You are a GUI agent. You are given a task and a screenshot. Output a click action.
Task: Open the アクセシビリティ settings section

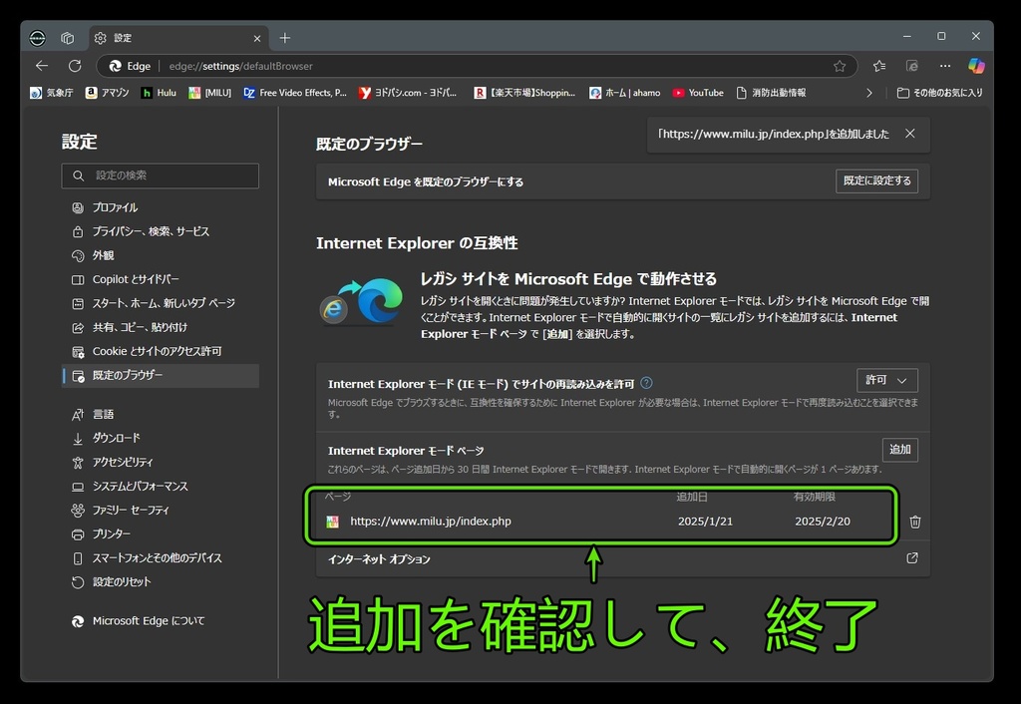click(x=161, y=463)
